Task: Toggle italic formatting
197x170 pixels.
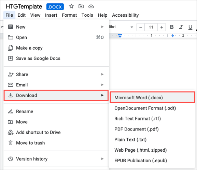Action: coord(181,27)
